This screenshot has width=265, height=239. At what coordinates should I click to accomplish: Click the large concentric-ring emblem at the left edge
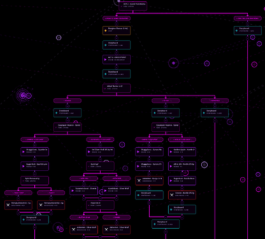tap(23, 96)
